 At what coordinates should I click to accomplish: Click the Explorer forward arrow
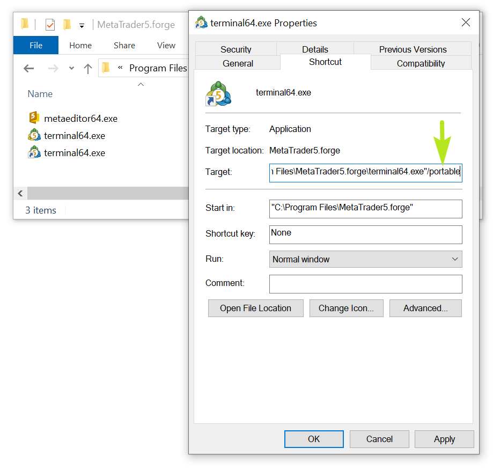coord(53,68)
